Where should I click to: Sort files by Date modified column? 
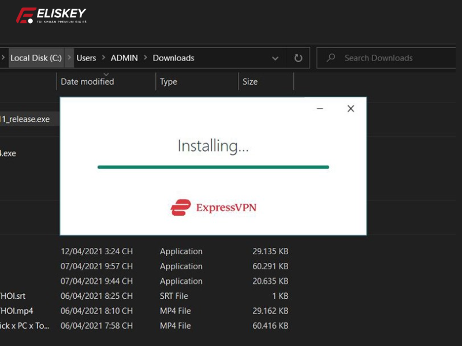(87, 82)
